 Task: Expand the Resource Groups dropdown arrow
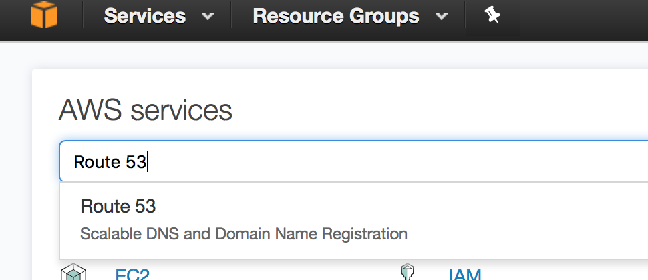(440, 17)
